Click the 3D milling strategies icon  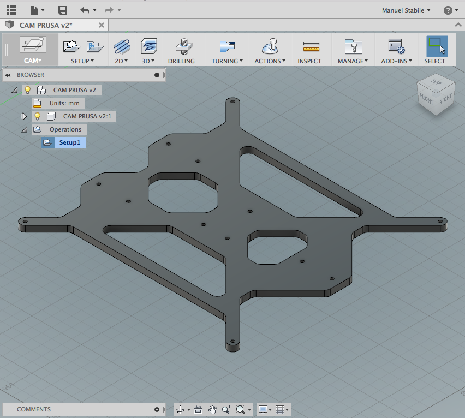pos(148,46)
